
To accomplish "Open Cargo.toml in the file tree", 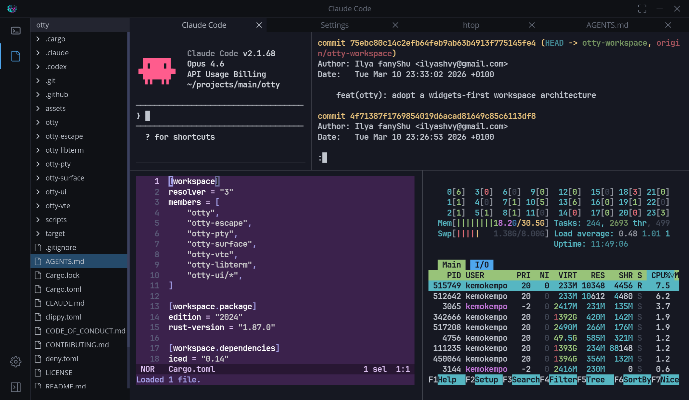I will (79, 289).
